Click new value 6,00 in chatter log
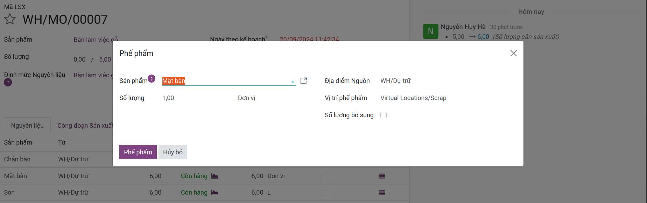 pyautogui.click(x=483, y=37)
